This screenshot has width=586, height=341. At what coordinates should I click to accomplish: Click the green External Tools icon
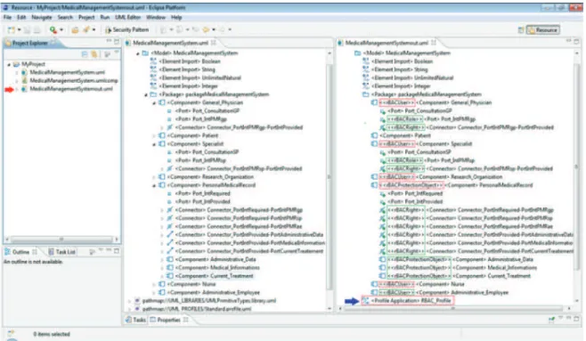pyautogui.click(x=53, y=29)
